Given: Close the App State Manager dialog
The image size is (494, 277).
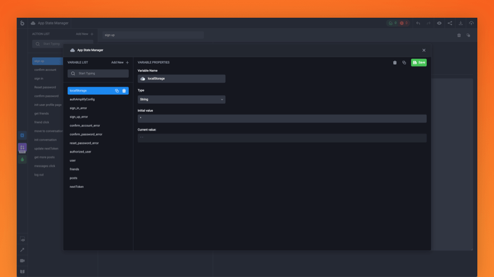Looking at the screenshot, I should tap(424, 50).
